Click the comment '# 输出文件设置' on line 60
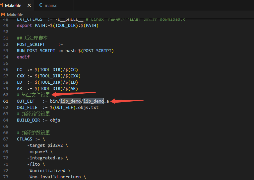The height and width of the screenshot is (180, 254). [x=33, y=95]
